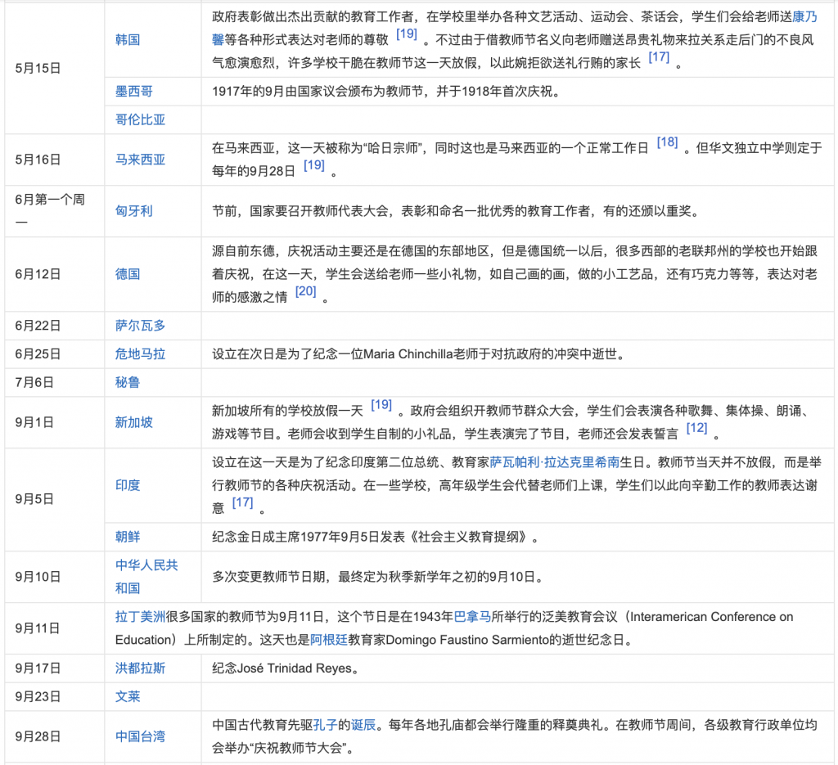Viewport: 838px width, 765px height.
Task: Open the 拉丁美洲 link
Action: (140, 616)
